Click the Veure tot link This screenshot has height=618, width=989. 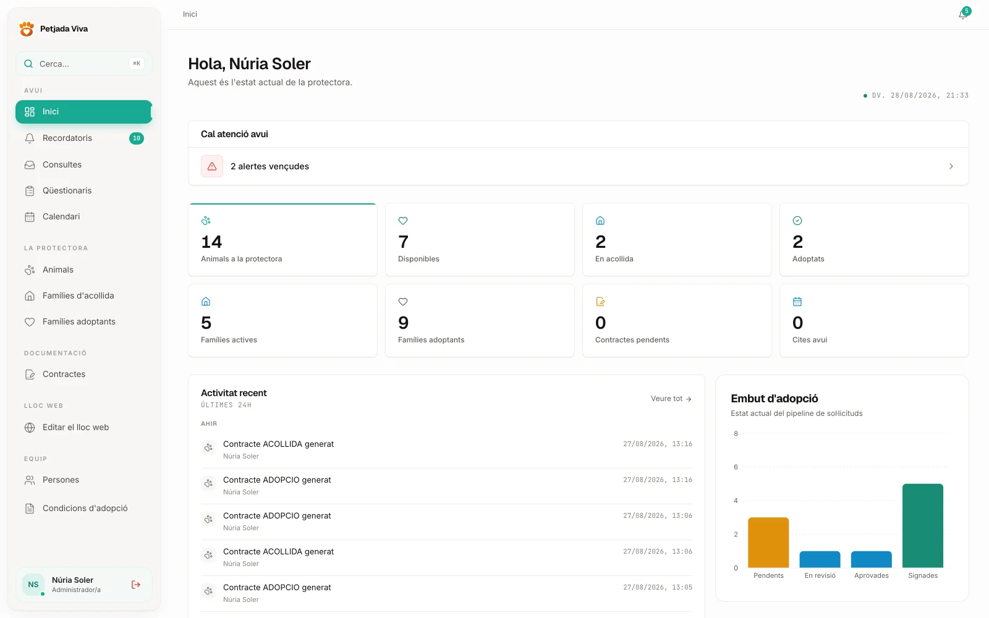(x=671, y=399)
